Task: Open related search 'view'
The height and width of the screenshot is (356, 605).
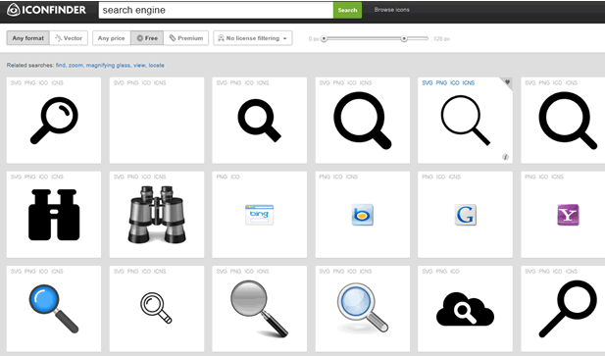Action: (x=139, y=65)
